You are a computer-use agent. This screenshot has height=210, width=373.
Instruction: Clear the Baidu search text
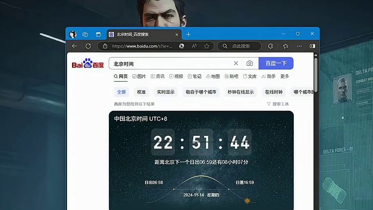tap(236, 63)
